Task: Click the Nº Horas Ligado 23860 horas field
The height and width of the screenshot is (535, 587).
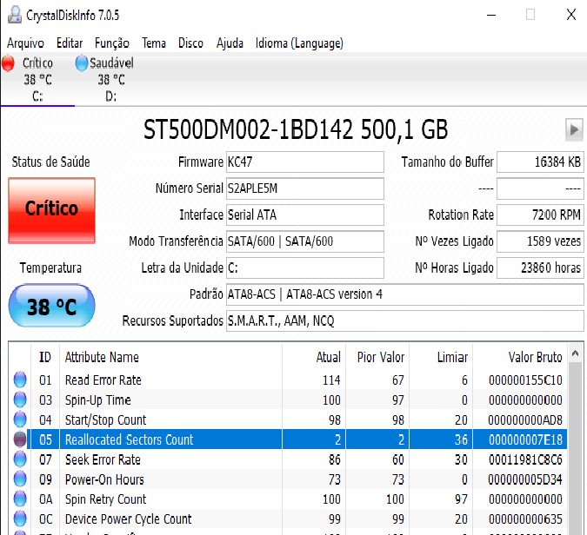Action: tap(540, 267)
